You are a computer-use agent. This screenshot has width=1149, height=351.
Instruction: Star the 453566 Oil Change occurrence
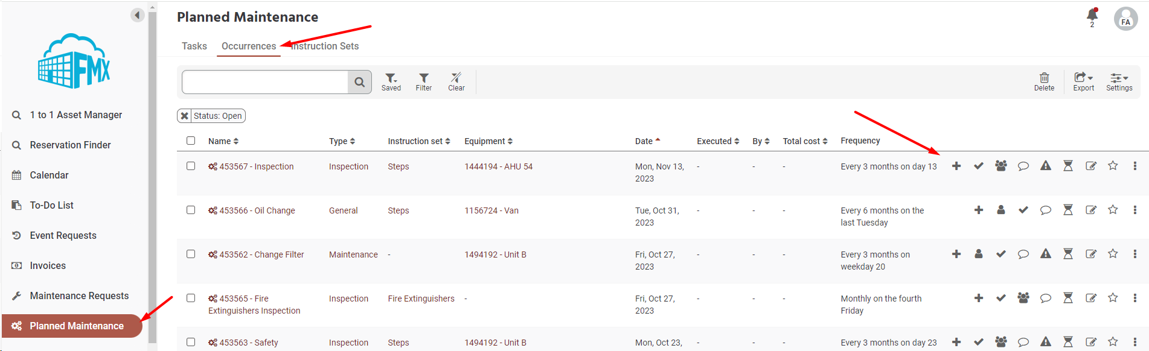coord(1113,210)
